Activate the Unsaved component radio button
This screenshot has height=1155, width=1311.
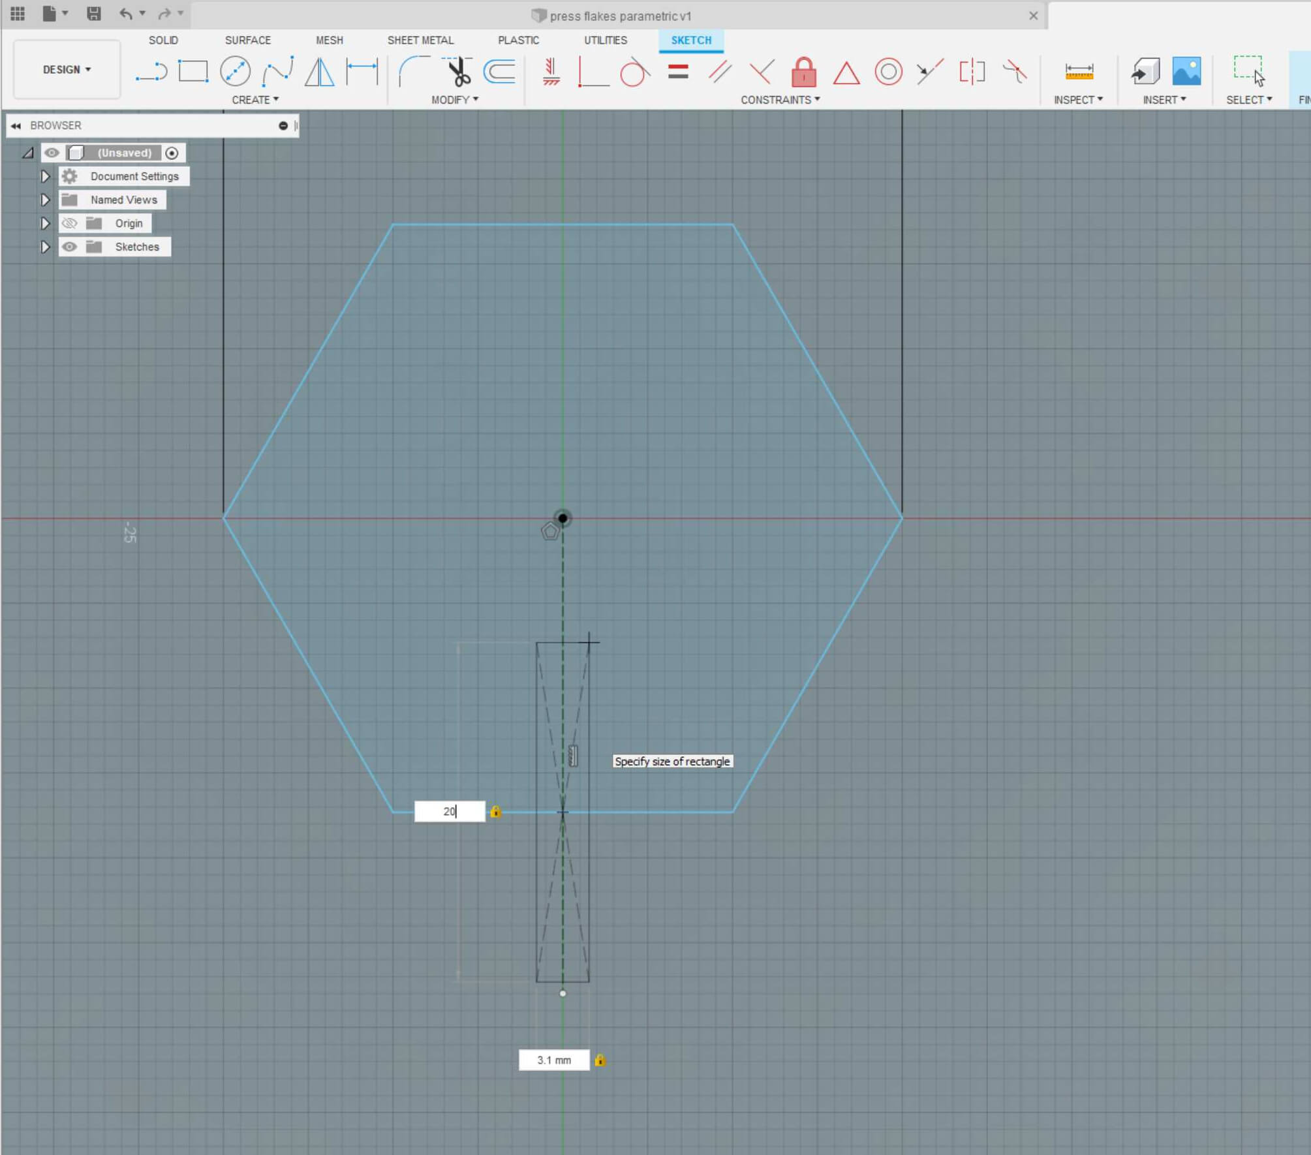pos(172,153)
